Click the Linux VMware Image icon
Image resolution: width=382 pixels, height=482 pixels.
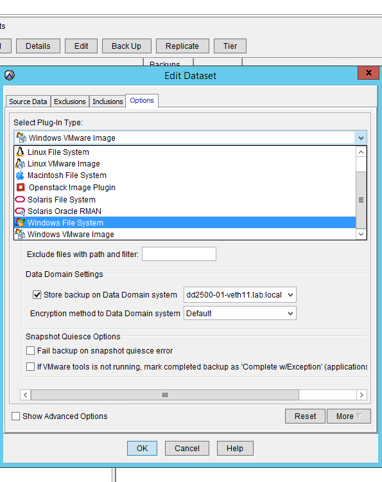tap(21, 163)
